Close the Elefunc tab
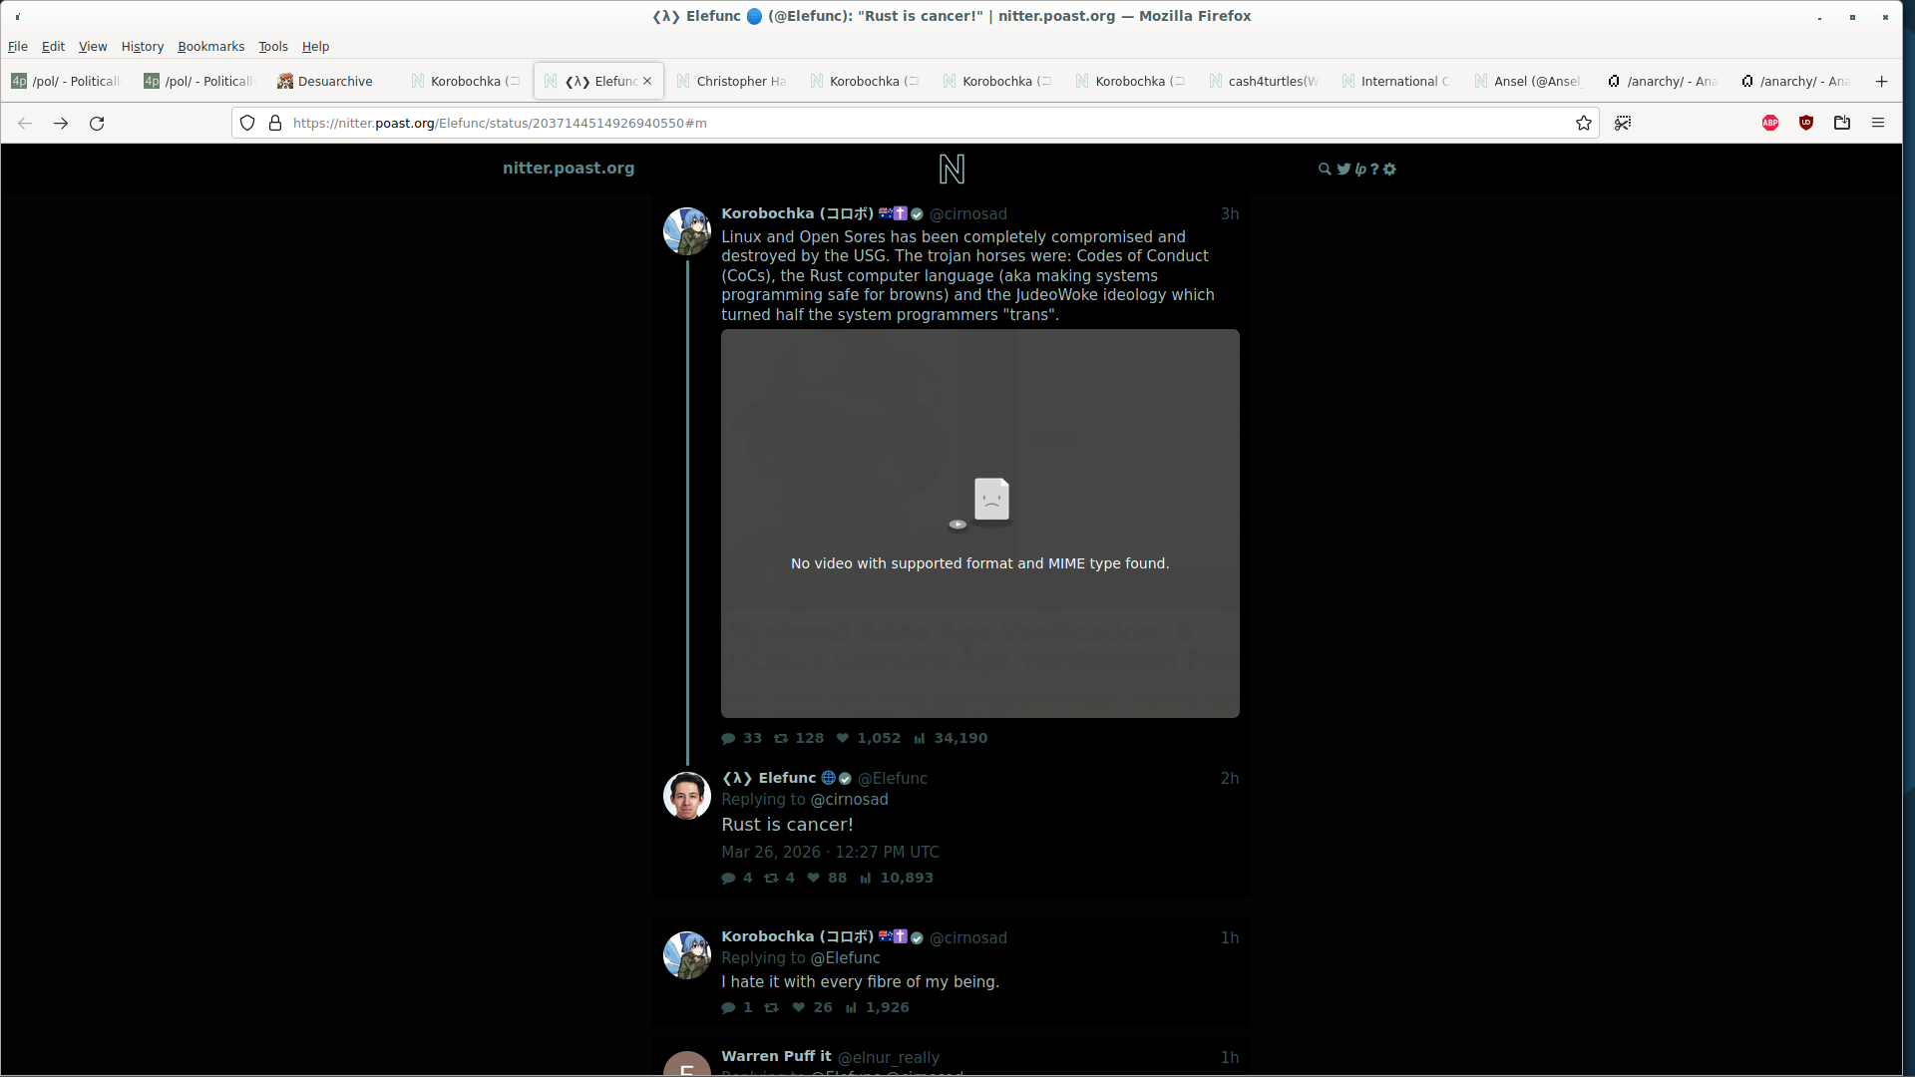 coord(647,82)
